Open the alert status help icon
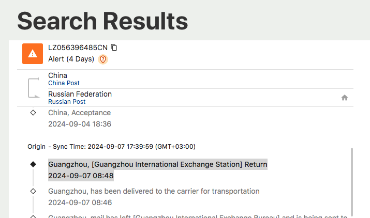 coord(103,59)
